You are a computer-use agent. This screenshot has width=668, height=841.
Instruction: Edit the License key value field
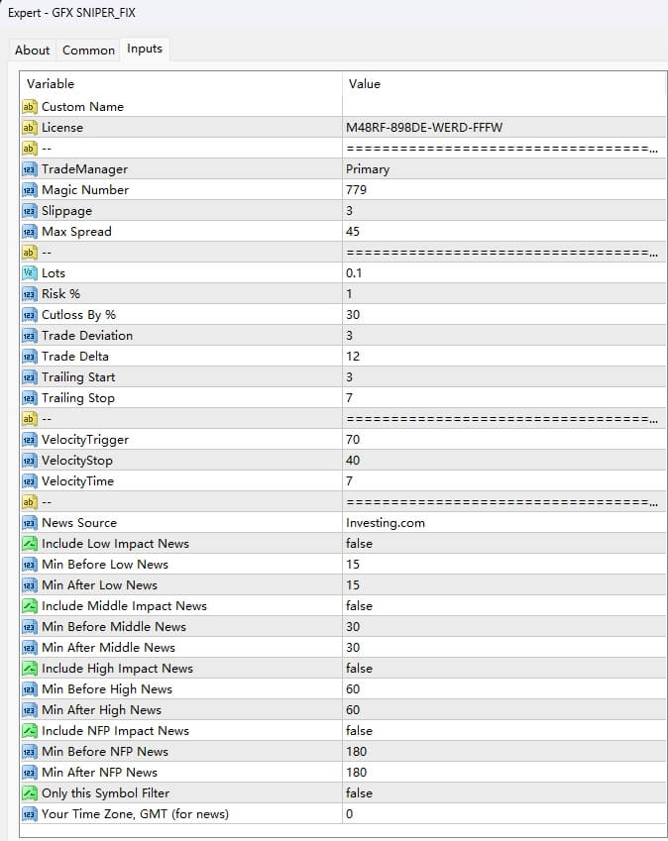(x=504, y=128)
